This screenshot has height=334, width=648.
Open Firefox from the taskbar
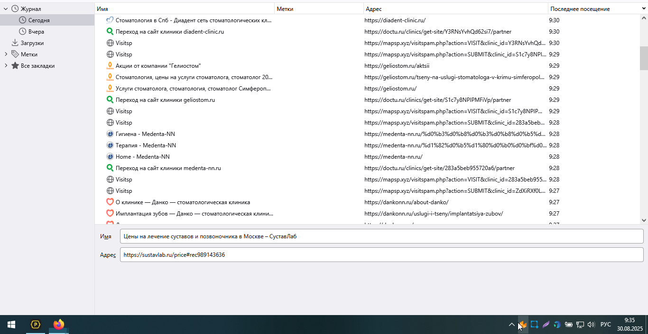pos(58,325)
